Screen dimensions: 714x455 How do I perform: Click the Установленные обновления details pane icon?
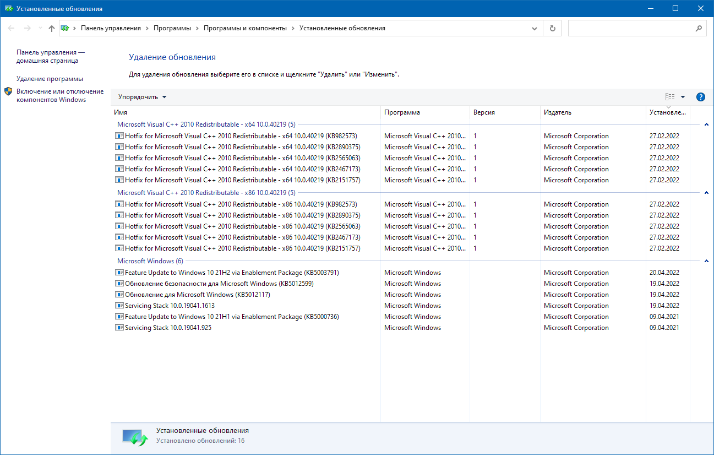135,437
